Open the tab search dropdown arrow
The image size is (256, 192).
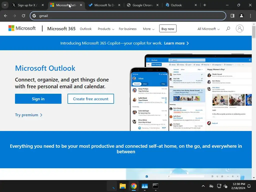[x=5, y=5]
